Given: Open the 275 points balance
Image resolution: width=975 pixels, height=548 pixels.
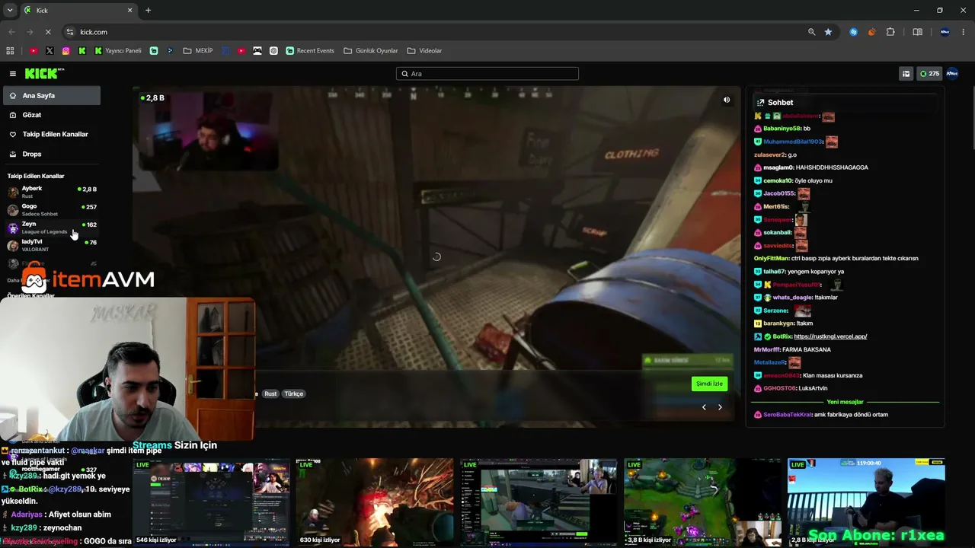Looking at the screenshot, I should (x=929, y=74).
